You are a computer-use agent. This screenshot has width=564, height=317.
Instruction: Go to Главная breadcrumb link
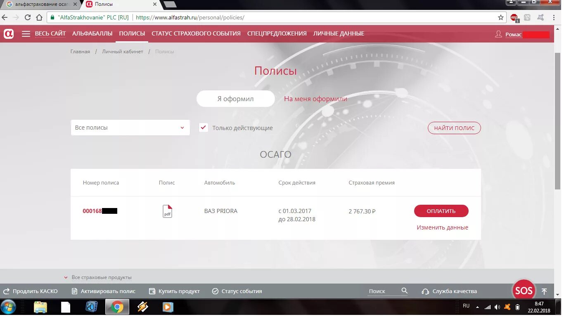tap(80, 52)
